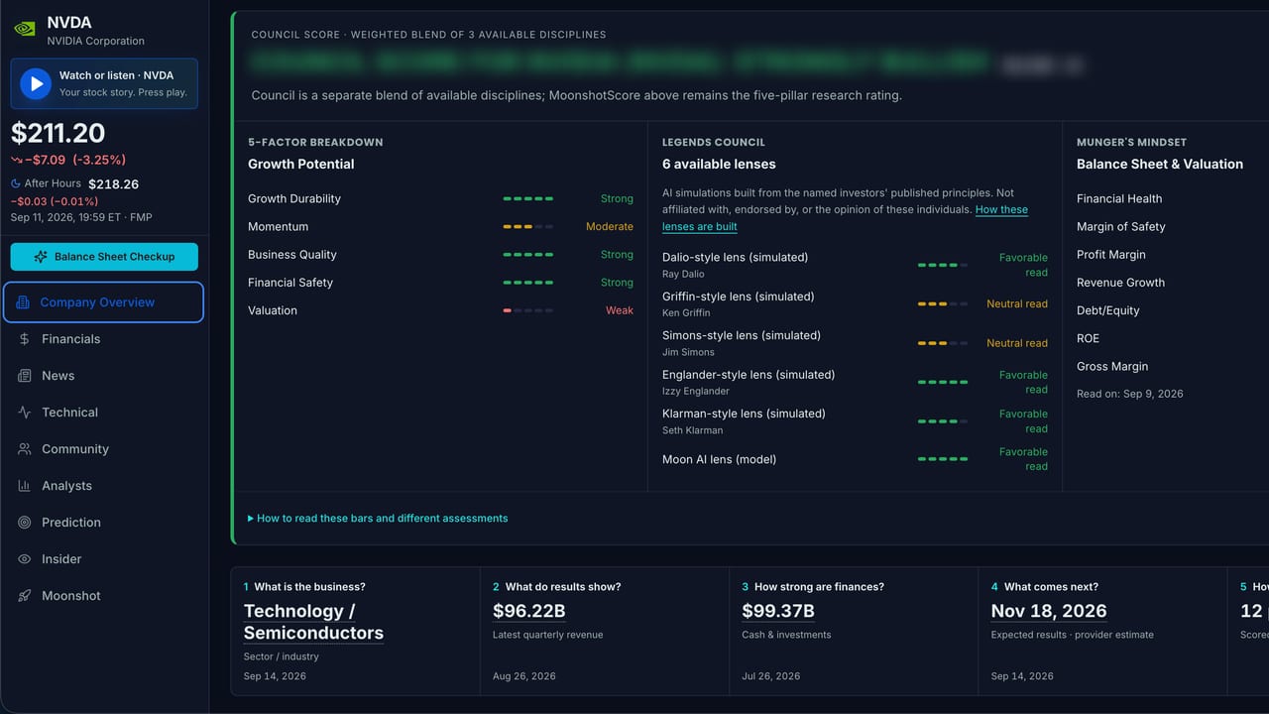The height and width of the screenshot is (714, 1269).
Task: Click the Community people icon
Action: click(24, 449)
